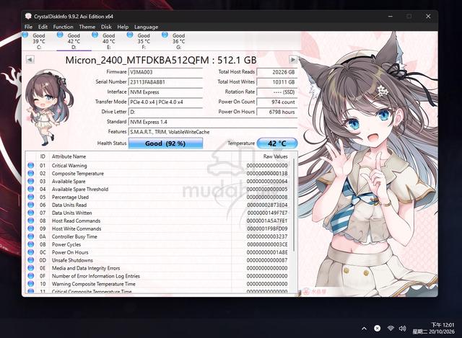
Task: Click the Attribute Name column header
Action: pyautogui.click(x=69, y=156)
